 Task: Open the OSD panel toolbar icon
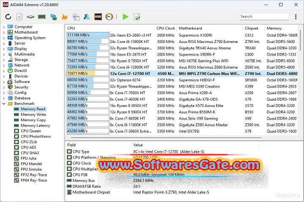point(98,17)
